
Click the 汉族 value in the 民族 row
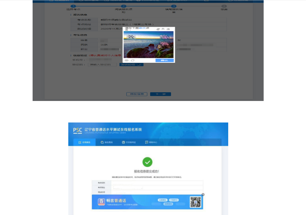pyautogui.click(x=104, y=45)
